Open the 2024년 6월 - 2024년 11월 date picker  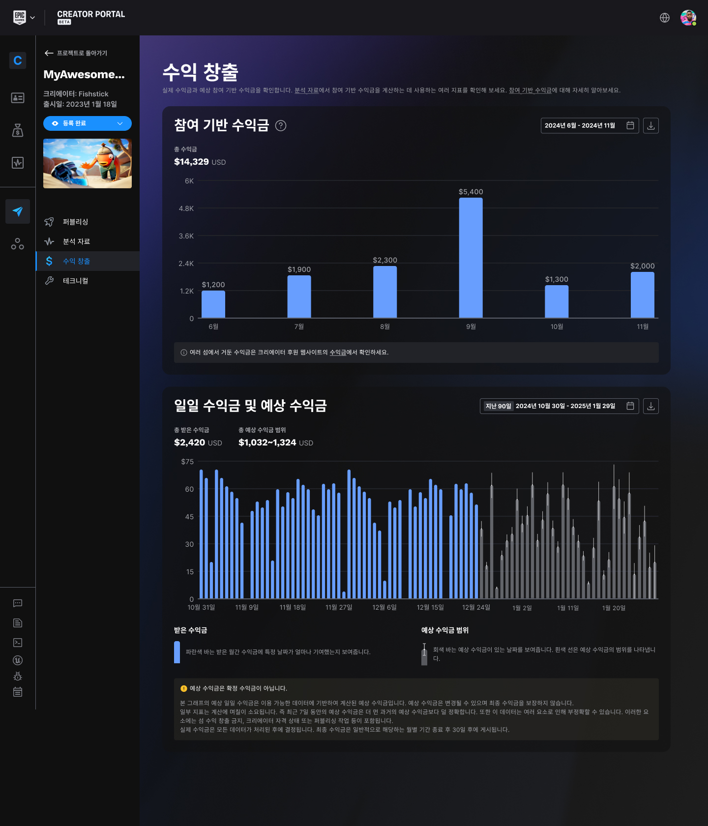590,126
